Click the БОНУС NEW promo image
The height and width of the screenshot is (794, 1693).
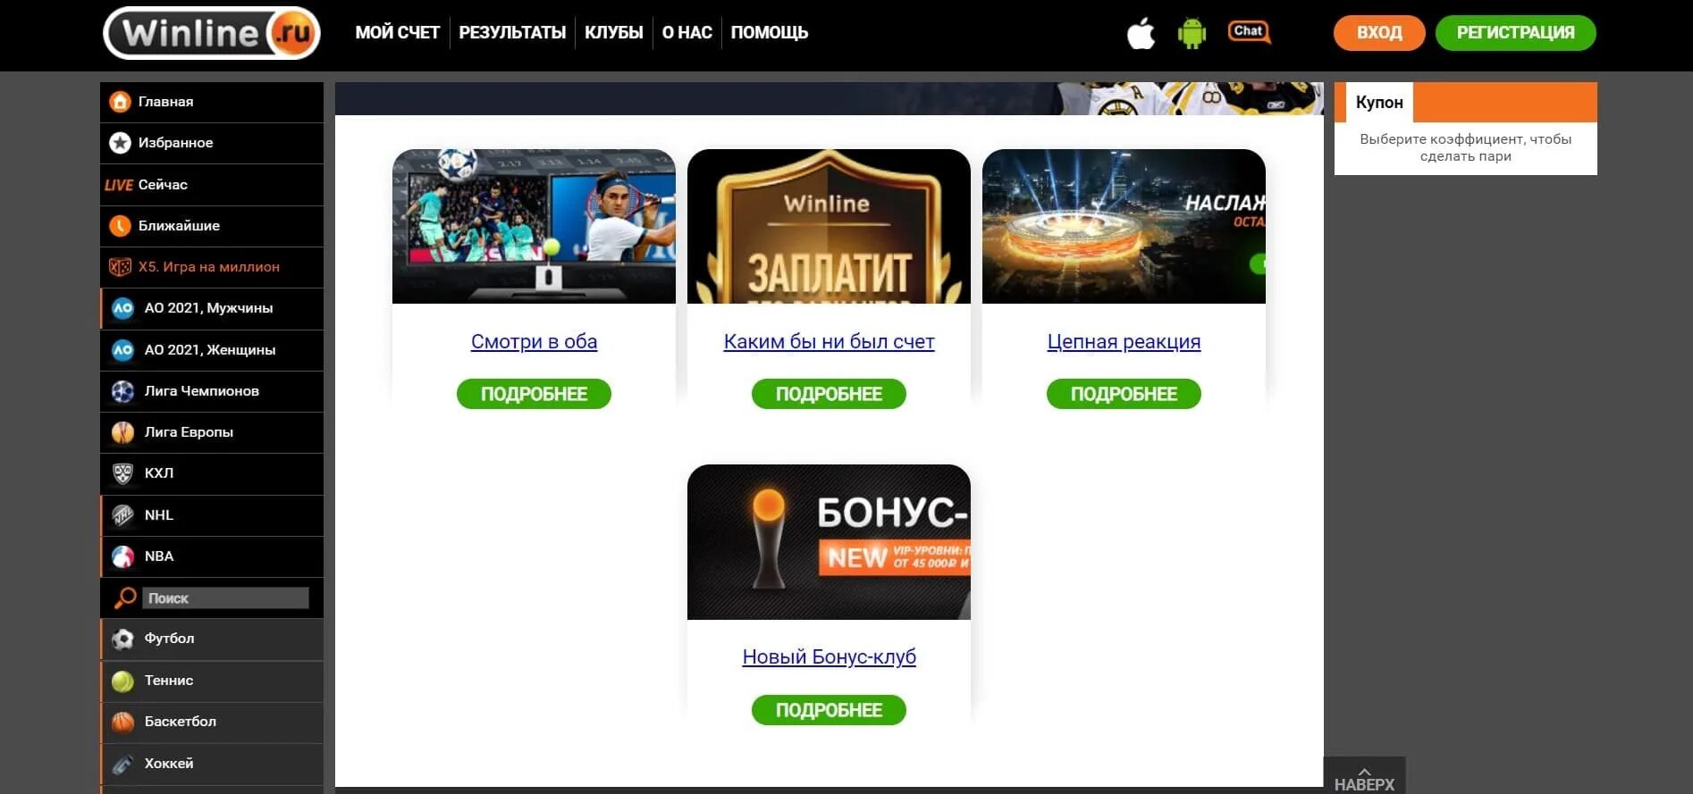[x=829, y=542]
